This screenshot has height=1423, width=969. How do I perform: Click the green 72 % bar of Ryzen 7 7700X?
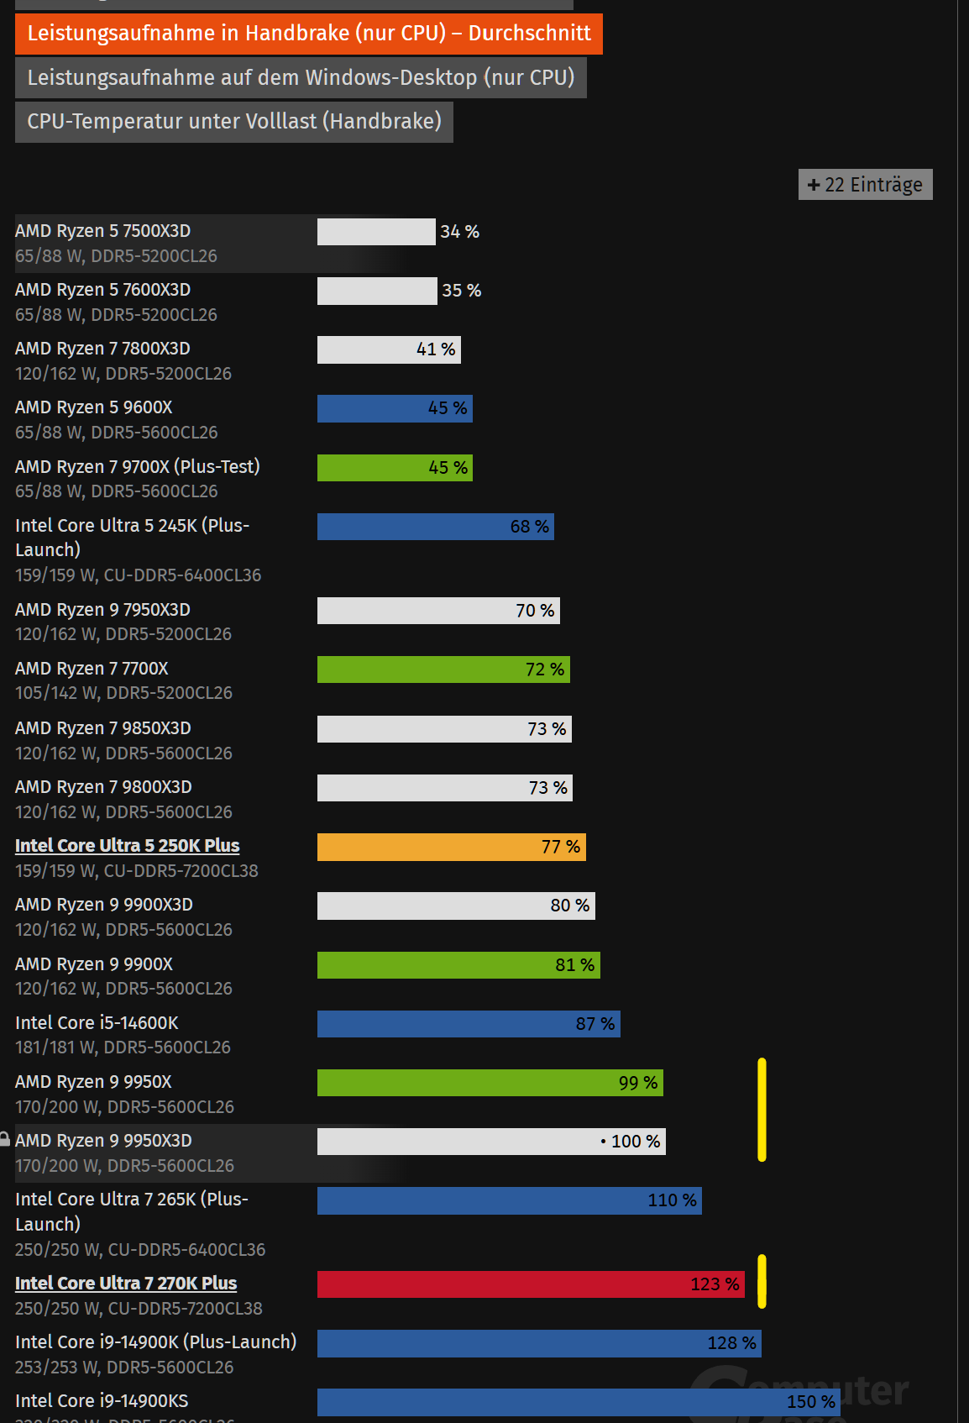pyautogui.click(x=443, y=669)
